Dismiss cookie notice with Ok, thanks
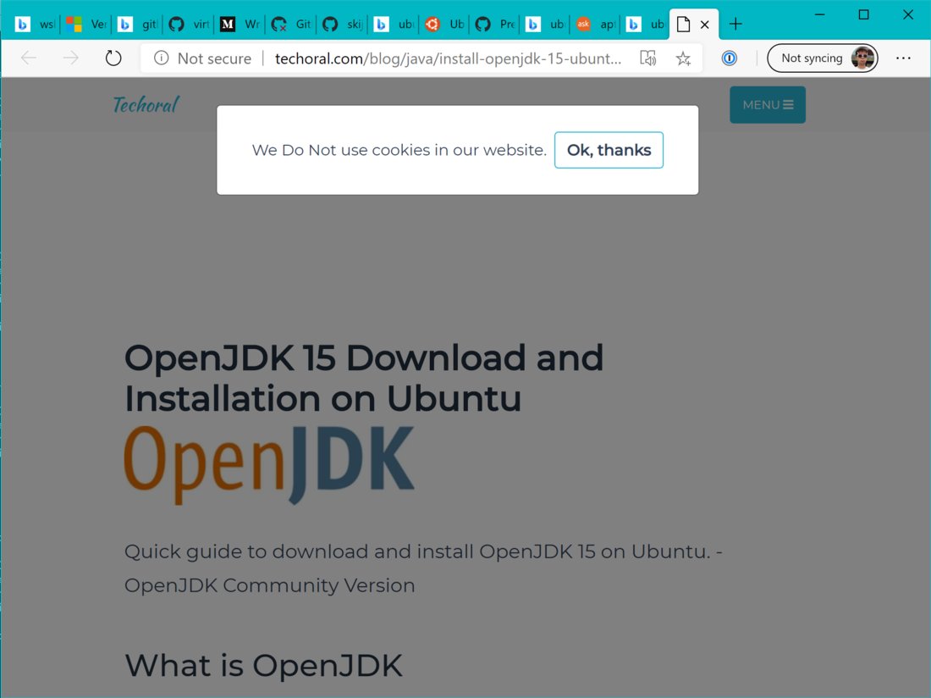Screen dimensions: 931x698 pyautogui.click(x=609, y=150)
